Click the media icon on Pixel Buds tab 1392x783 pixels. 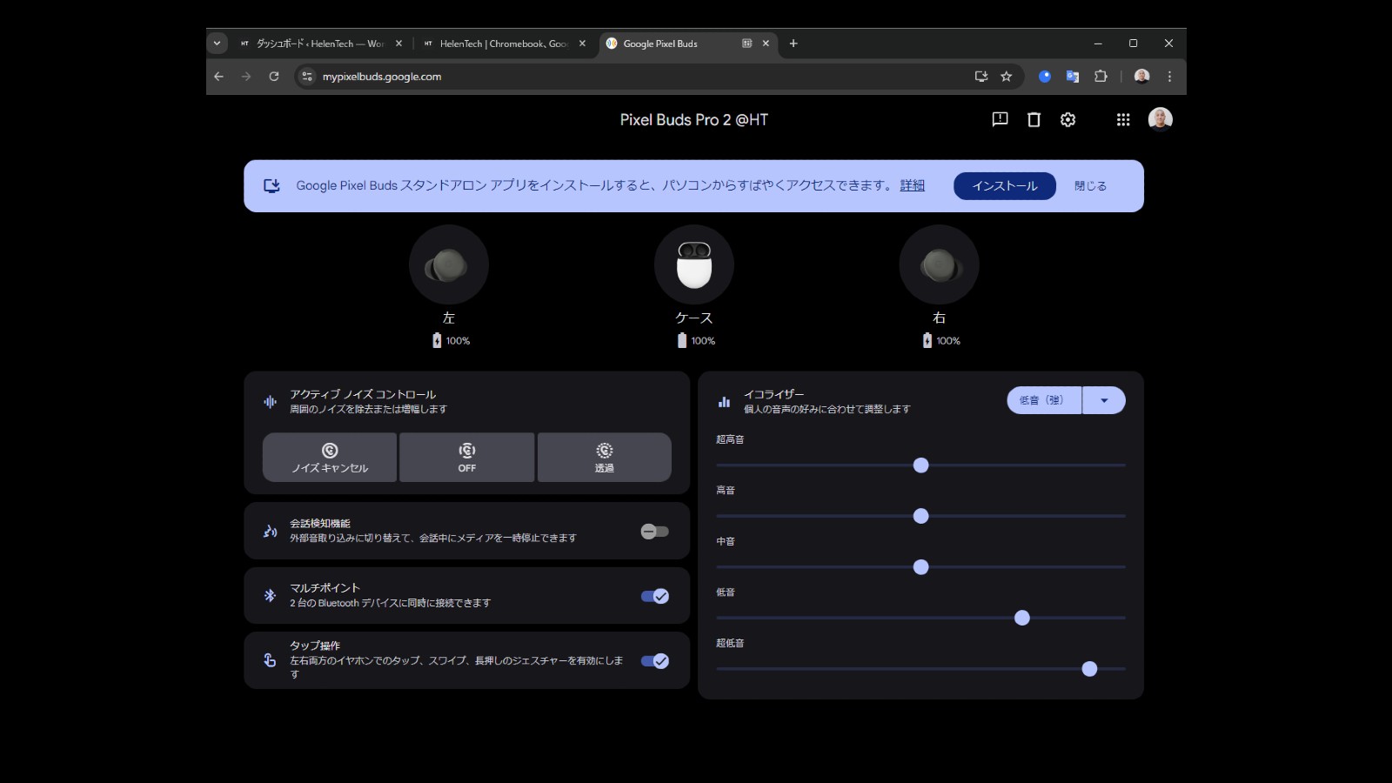point(746,43)
